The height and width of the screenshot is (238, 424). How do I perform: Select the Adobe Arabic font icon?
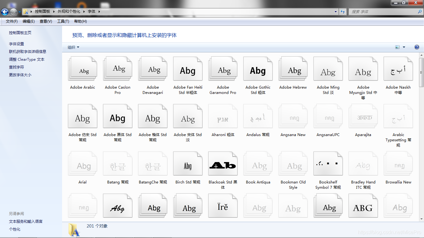point(83,69)
